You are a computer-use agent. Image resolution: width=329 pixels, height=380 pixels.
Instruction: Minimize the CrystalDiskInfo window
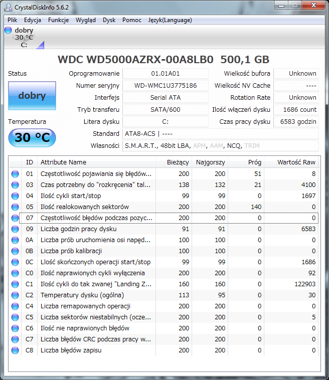281,6
